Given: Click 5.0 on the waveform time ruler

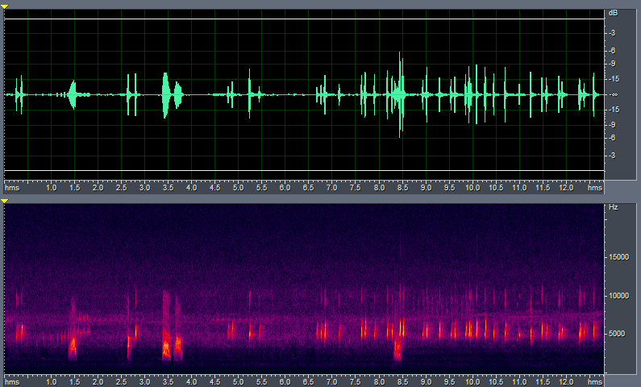Looking at the screenshot, I should point(239,188).
